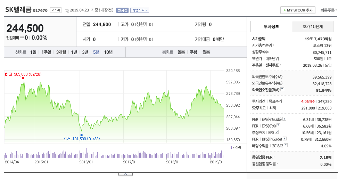
Task: Click the SK텔레콤 stock title
Action: click(x=18, y=10)
